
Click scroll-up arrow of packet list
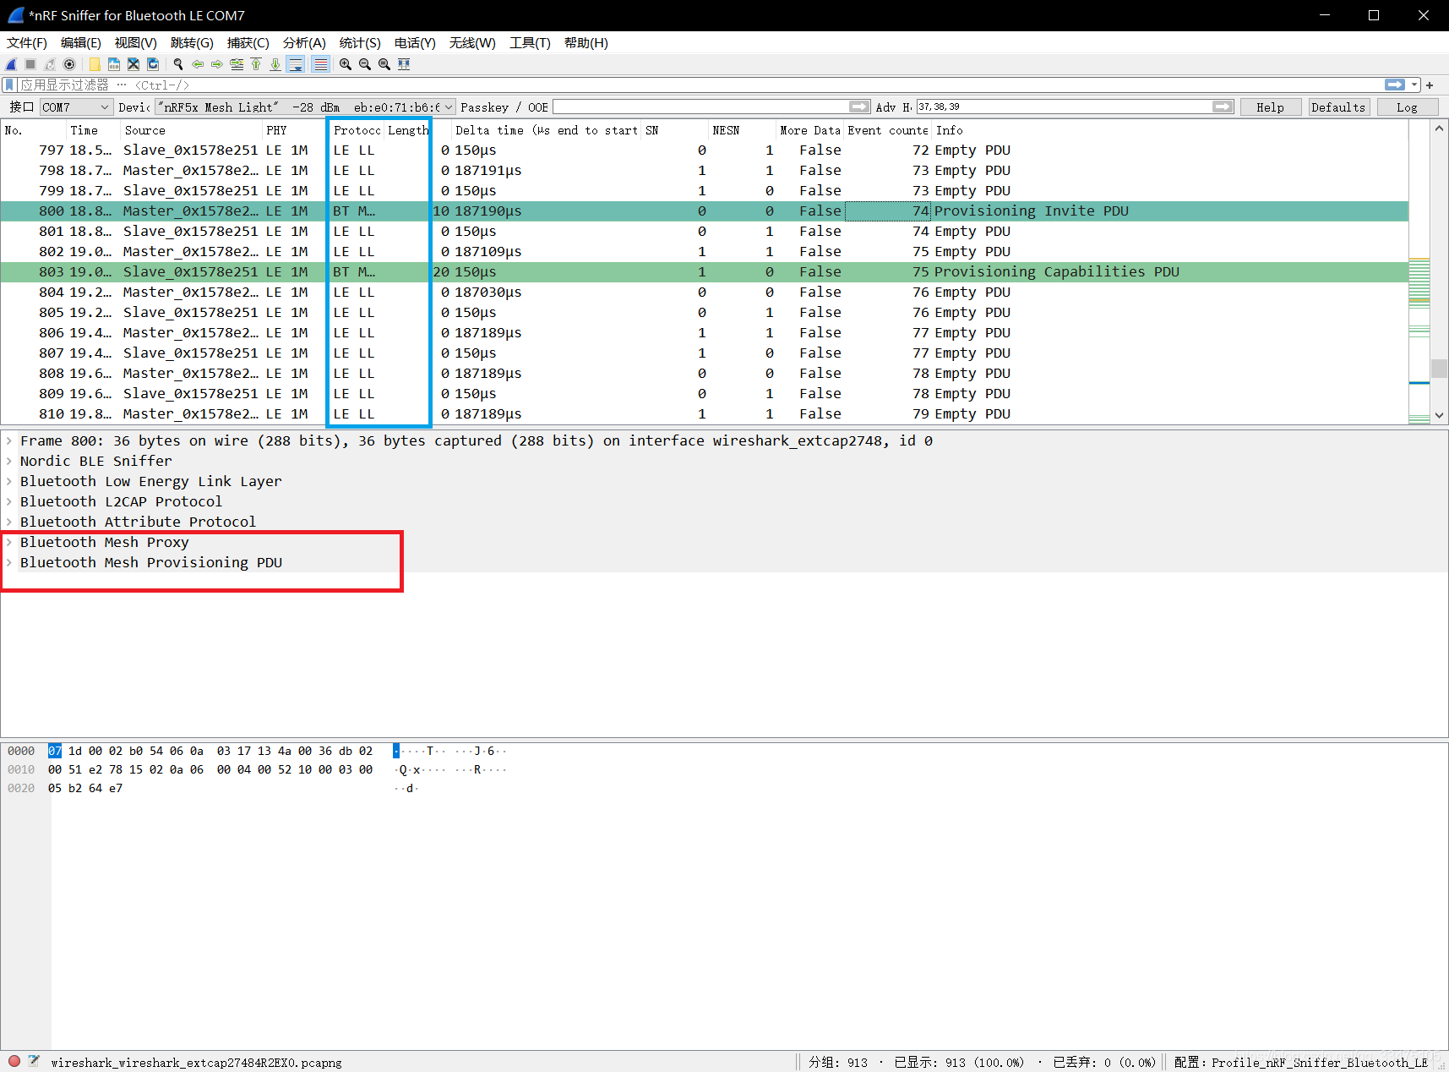[x=1439, y=129]
